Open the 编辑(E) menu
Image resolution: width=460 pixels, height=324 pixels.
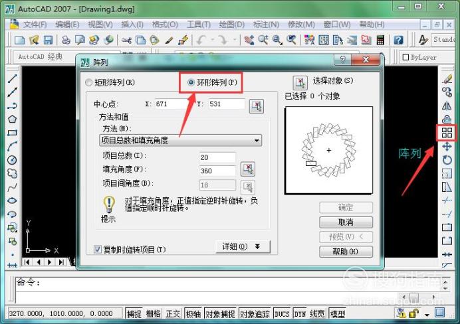click(67, 25)
